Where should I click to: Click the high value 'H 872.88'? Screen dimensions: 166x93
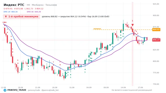tap(18, 9)
